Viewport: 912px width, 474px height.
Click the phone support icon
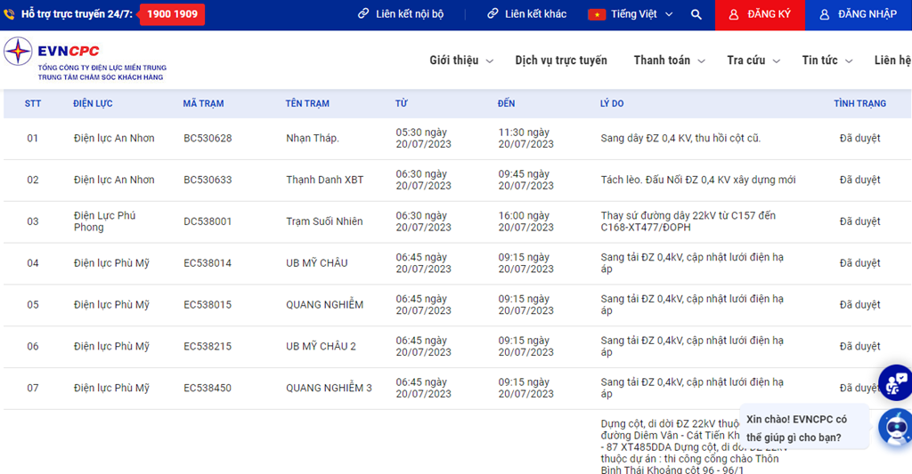click(9, 14)
